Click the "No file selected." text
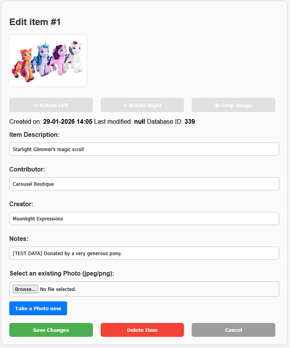Viewport: 290px width, 348px height. [x=58, y=289]
